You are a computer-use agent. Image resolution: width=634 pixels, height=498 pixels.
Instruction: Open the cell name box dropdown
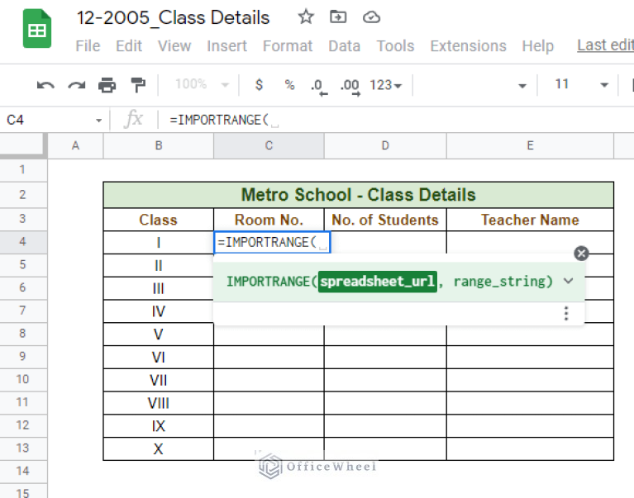pyautogui.click(x=99, y=121)
